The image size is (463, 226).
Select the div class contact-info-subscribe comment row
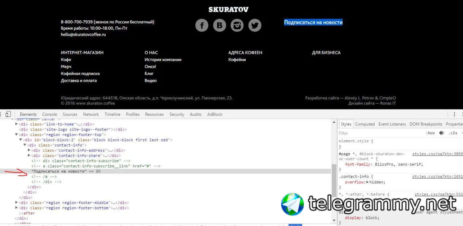tap(81, 161)
